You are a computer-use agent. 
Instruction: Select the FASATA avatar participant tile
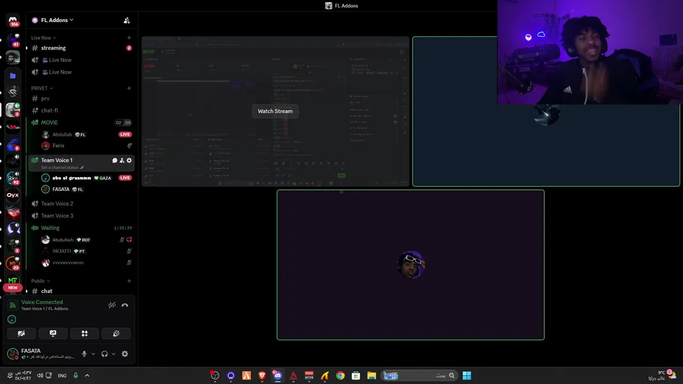[x=410, y=265]
